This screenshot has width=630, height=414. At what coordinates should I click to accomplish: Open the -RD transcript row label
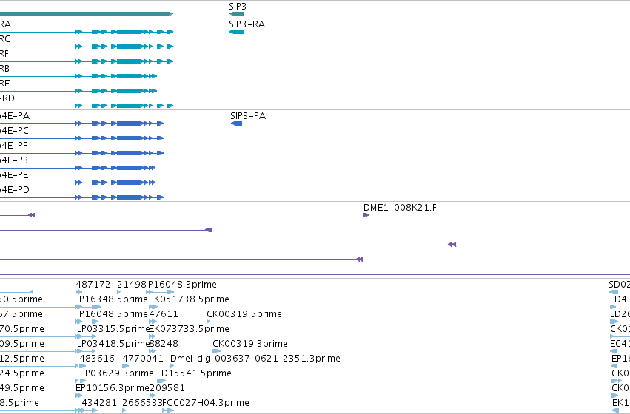pos(7,98)
